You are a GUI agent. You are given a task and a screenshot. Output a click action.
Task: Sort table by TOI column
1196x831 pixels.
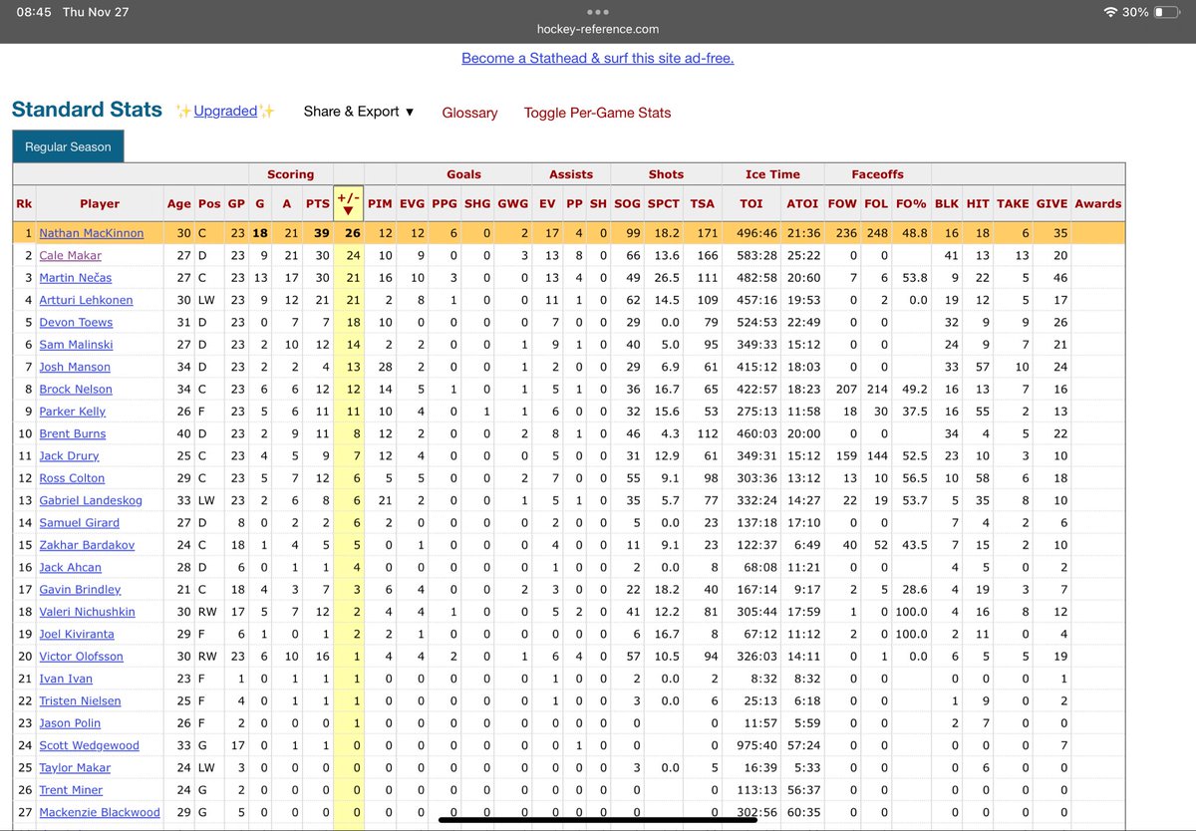(x=751, y=203)
